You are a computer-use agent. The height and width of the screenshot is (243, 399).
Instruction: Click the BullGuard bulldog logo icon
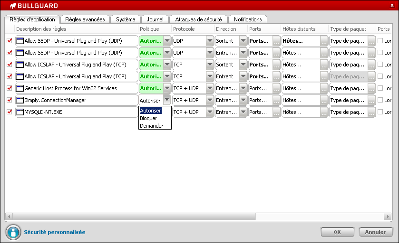[13, 6]
